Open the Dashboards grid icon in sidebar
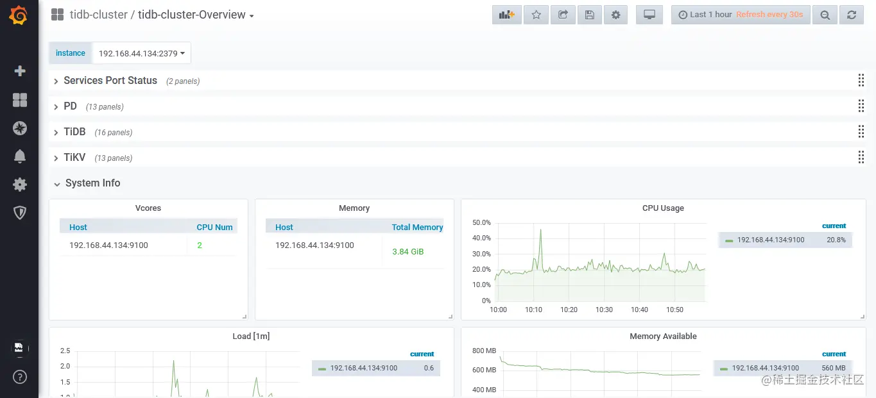 (20, 100)
